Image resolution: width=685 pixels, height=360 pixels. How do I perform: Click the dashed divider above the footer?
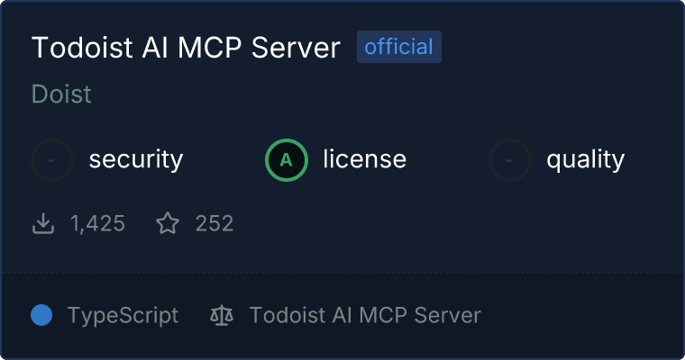click(x=342, y=274)
